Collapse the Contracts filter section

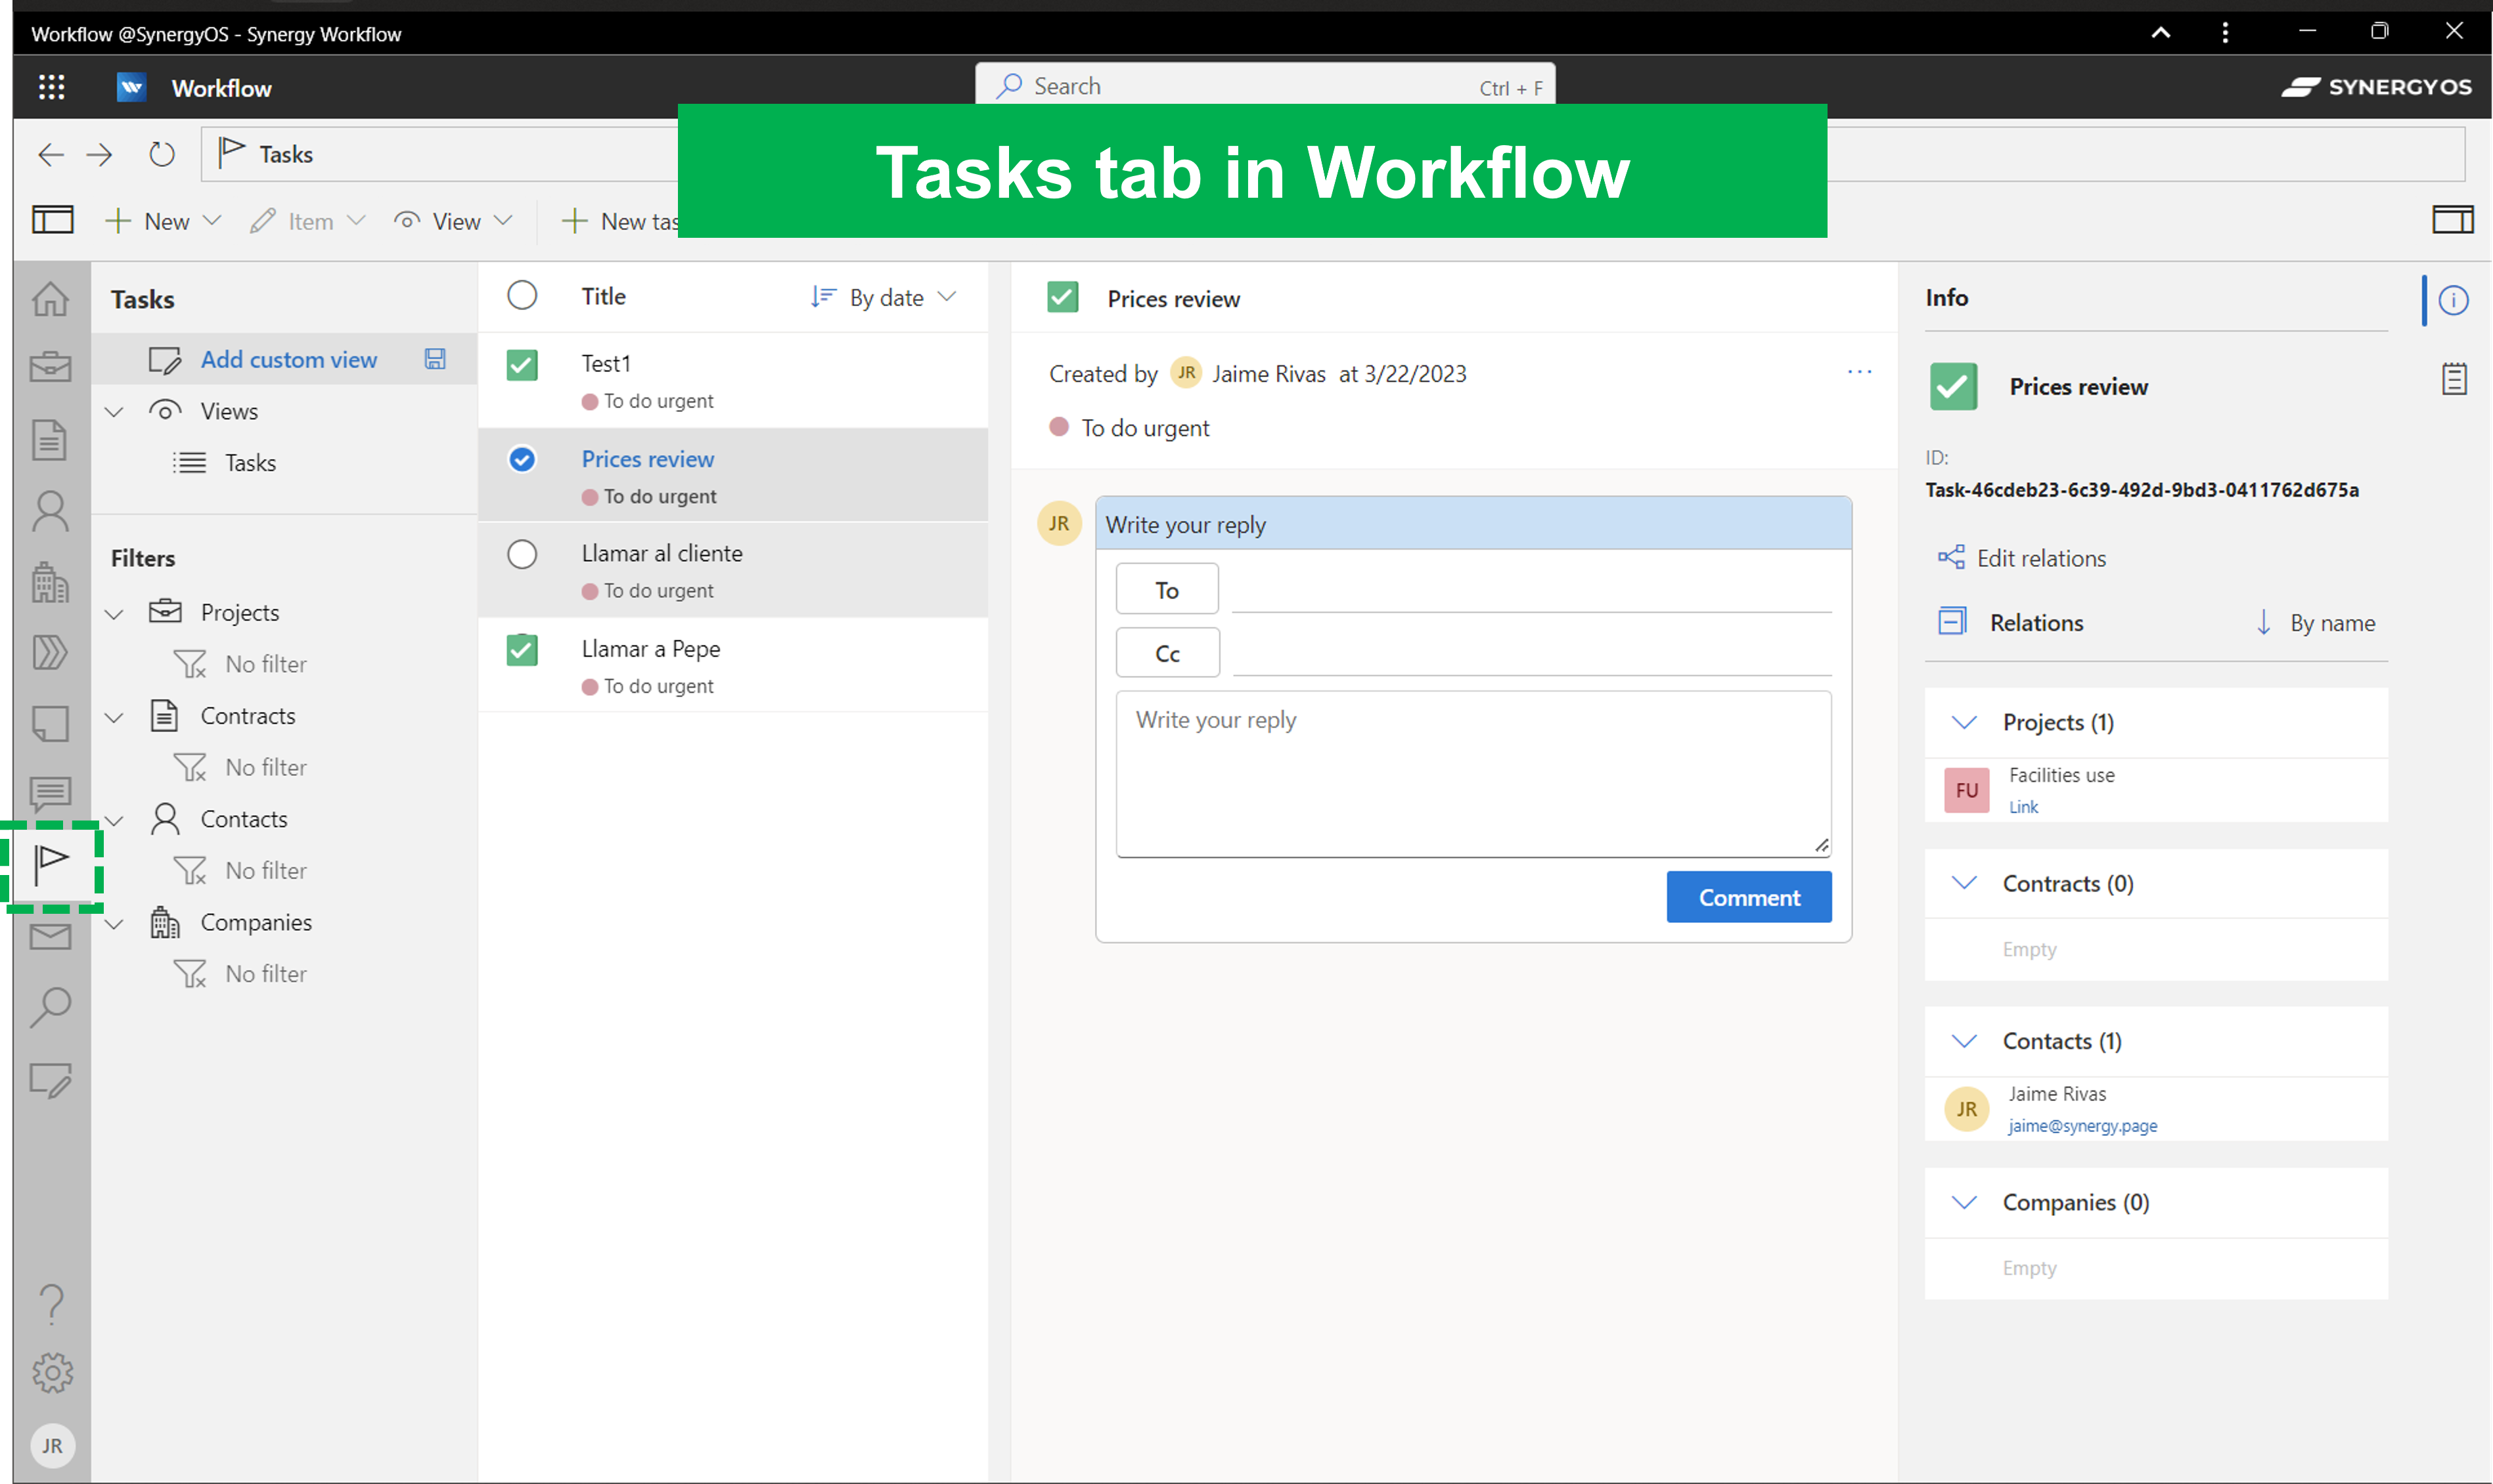(114, 718)
